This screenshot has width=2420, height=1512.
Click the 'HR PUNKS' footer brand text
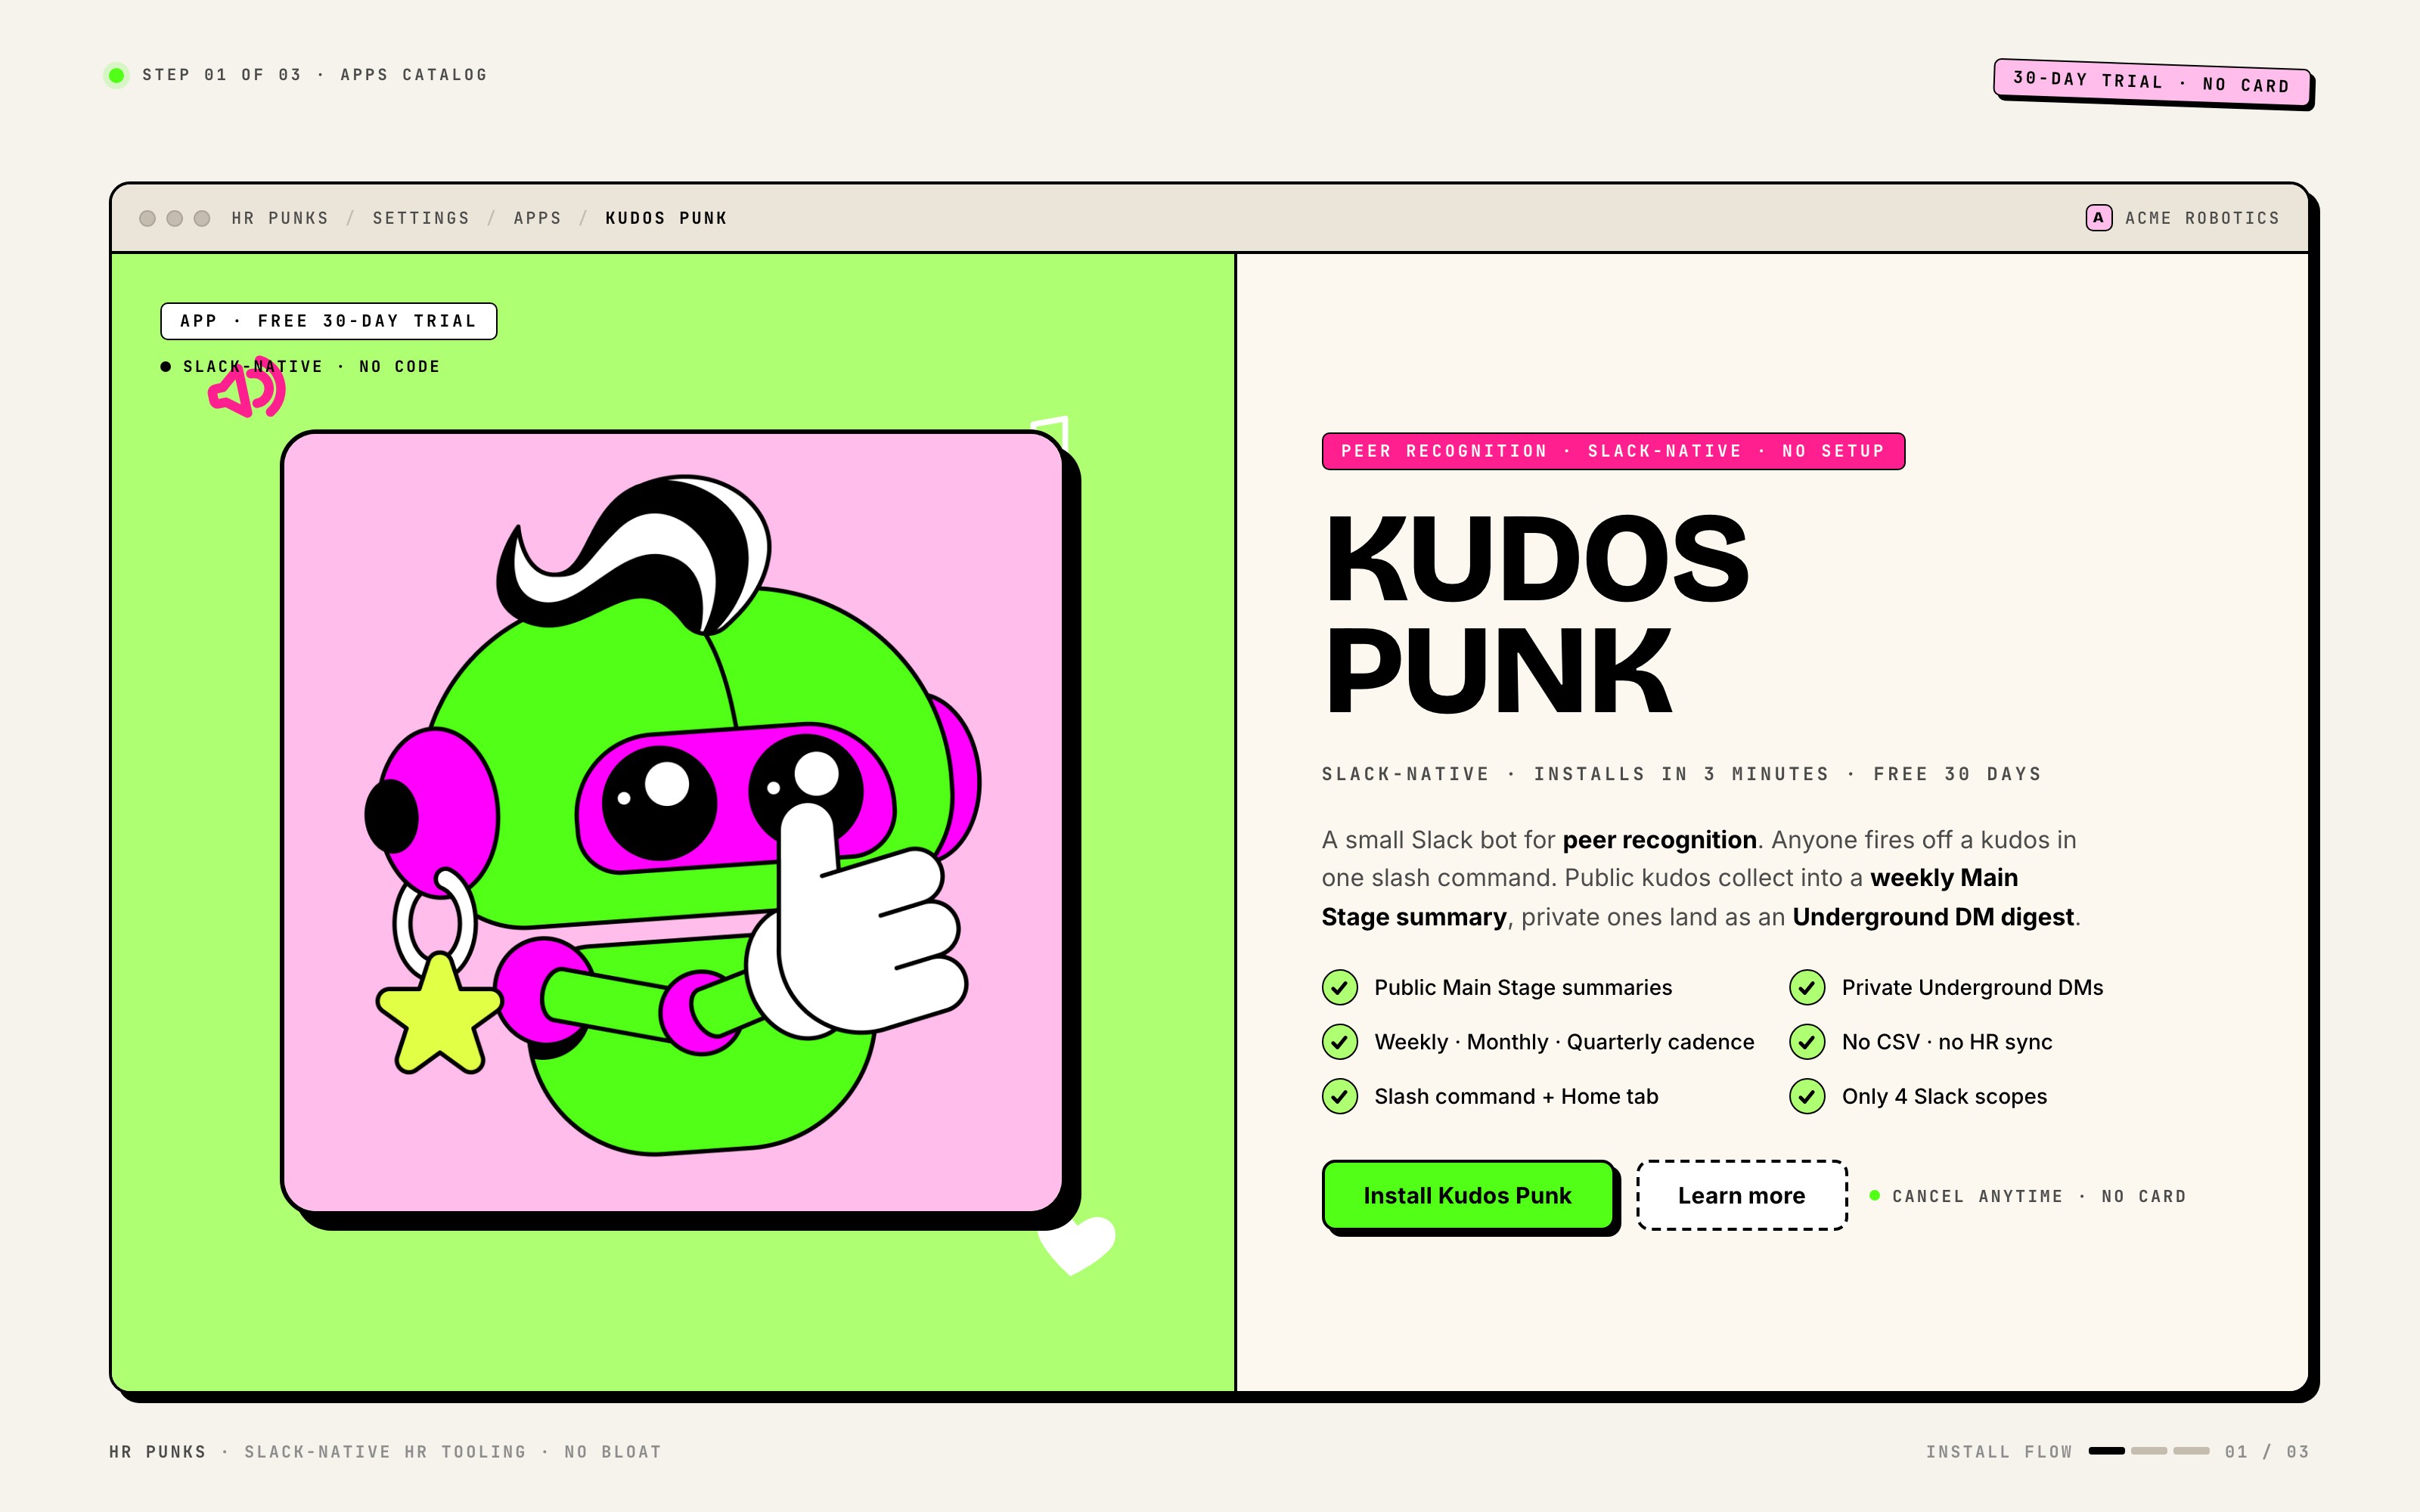pos(158,1451)
